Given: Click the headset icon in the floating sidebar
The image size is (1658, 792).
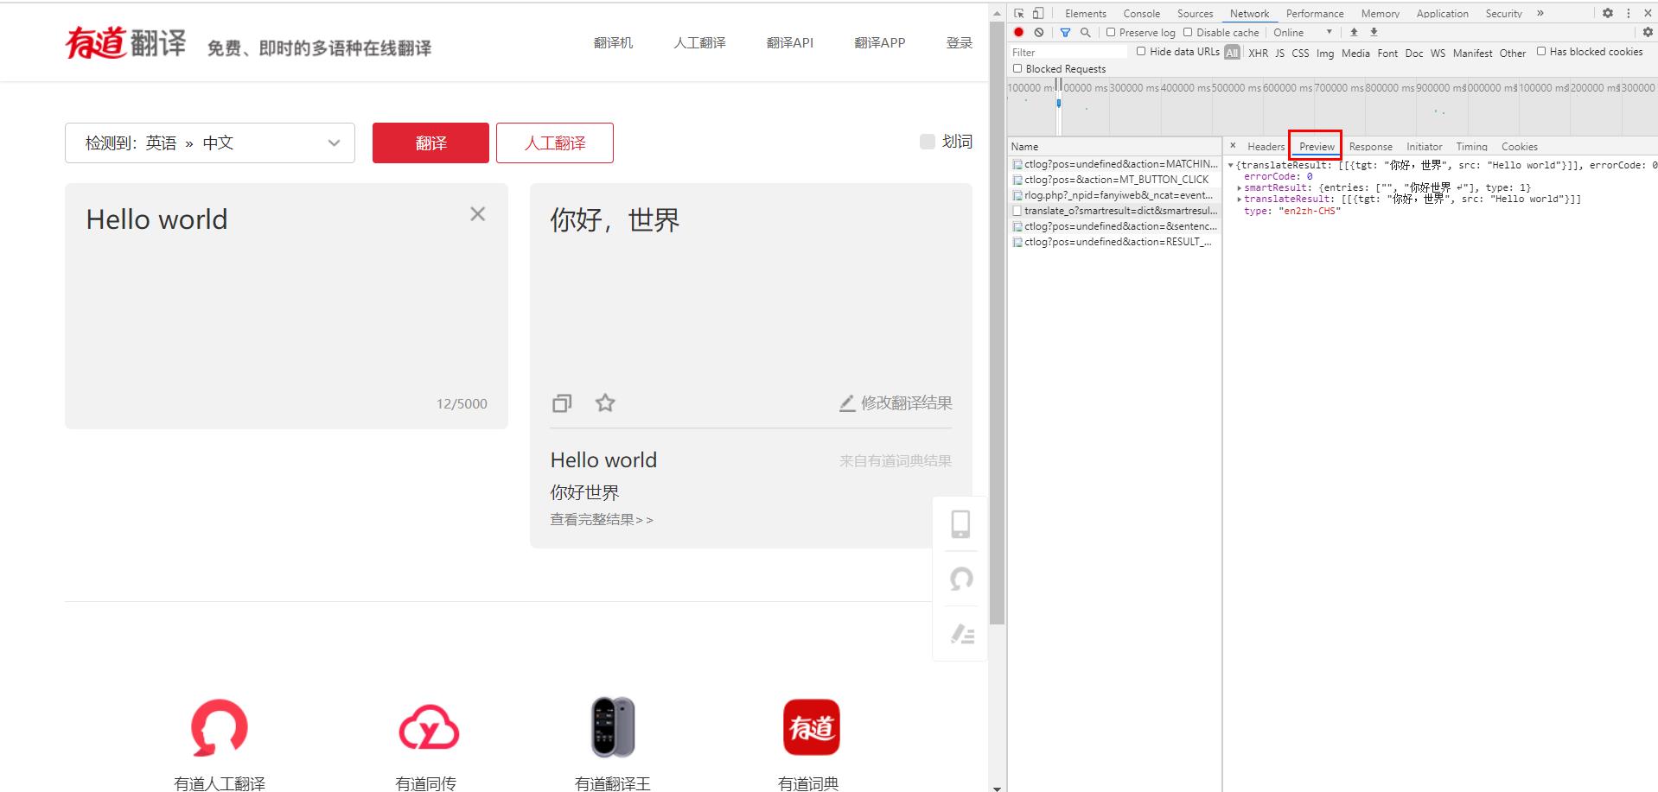Looking at the screenshot, I should click(961, 579).
